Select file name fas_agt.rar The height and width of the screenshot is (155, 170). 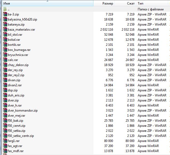pos(15,146)
